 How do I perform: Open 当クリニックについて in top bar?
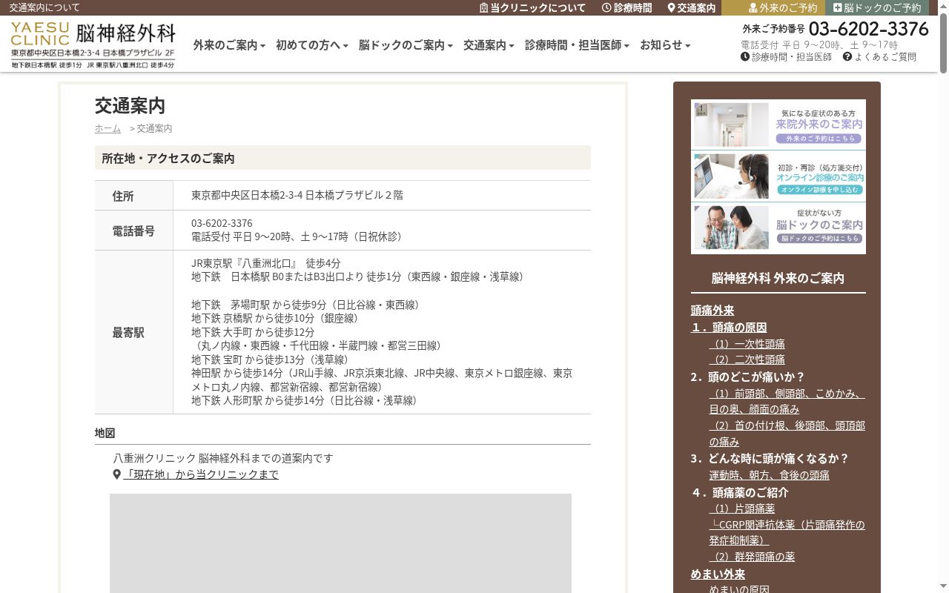point(538,7)
